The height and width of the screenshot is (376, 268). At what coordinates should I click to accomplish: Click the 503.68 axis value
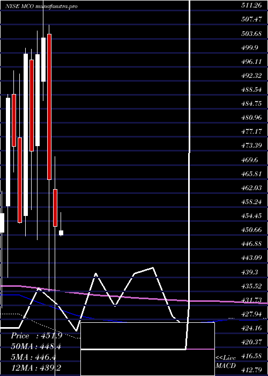[x=251, y=33]
